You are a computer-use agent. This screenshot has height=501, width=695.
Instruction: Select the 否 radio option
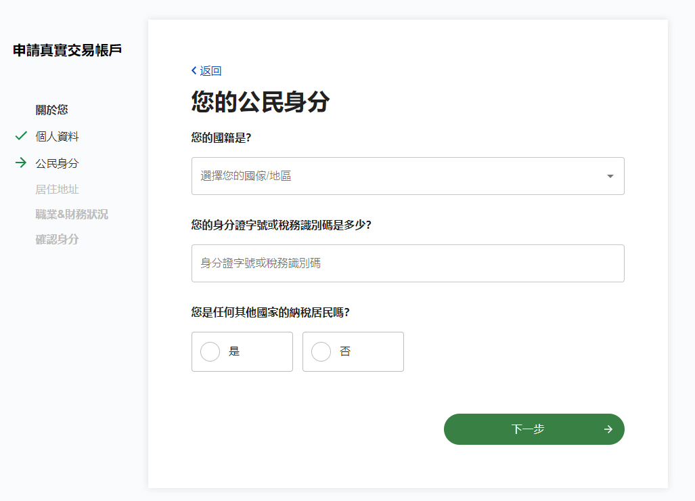353,351
